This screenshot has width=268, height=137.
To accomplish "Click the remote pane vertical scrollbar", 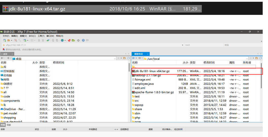I will (261, 76).
